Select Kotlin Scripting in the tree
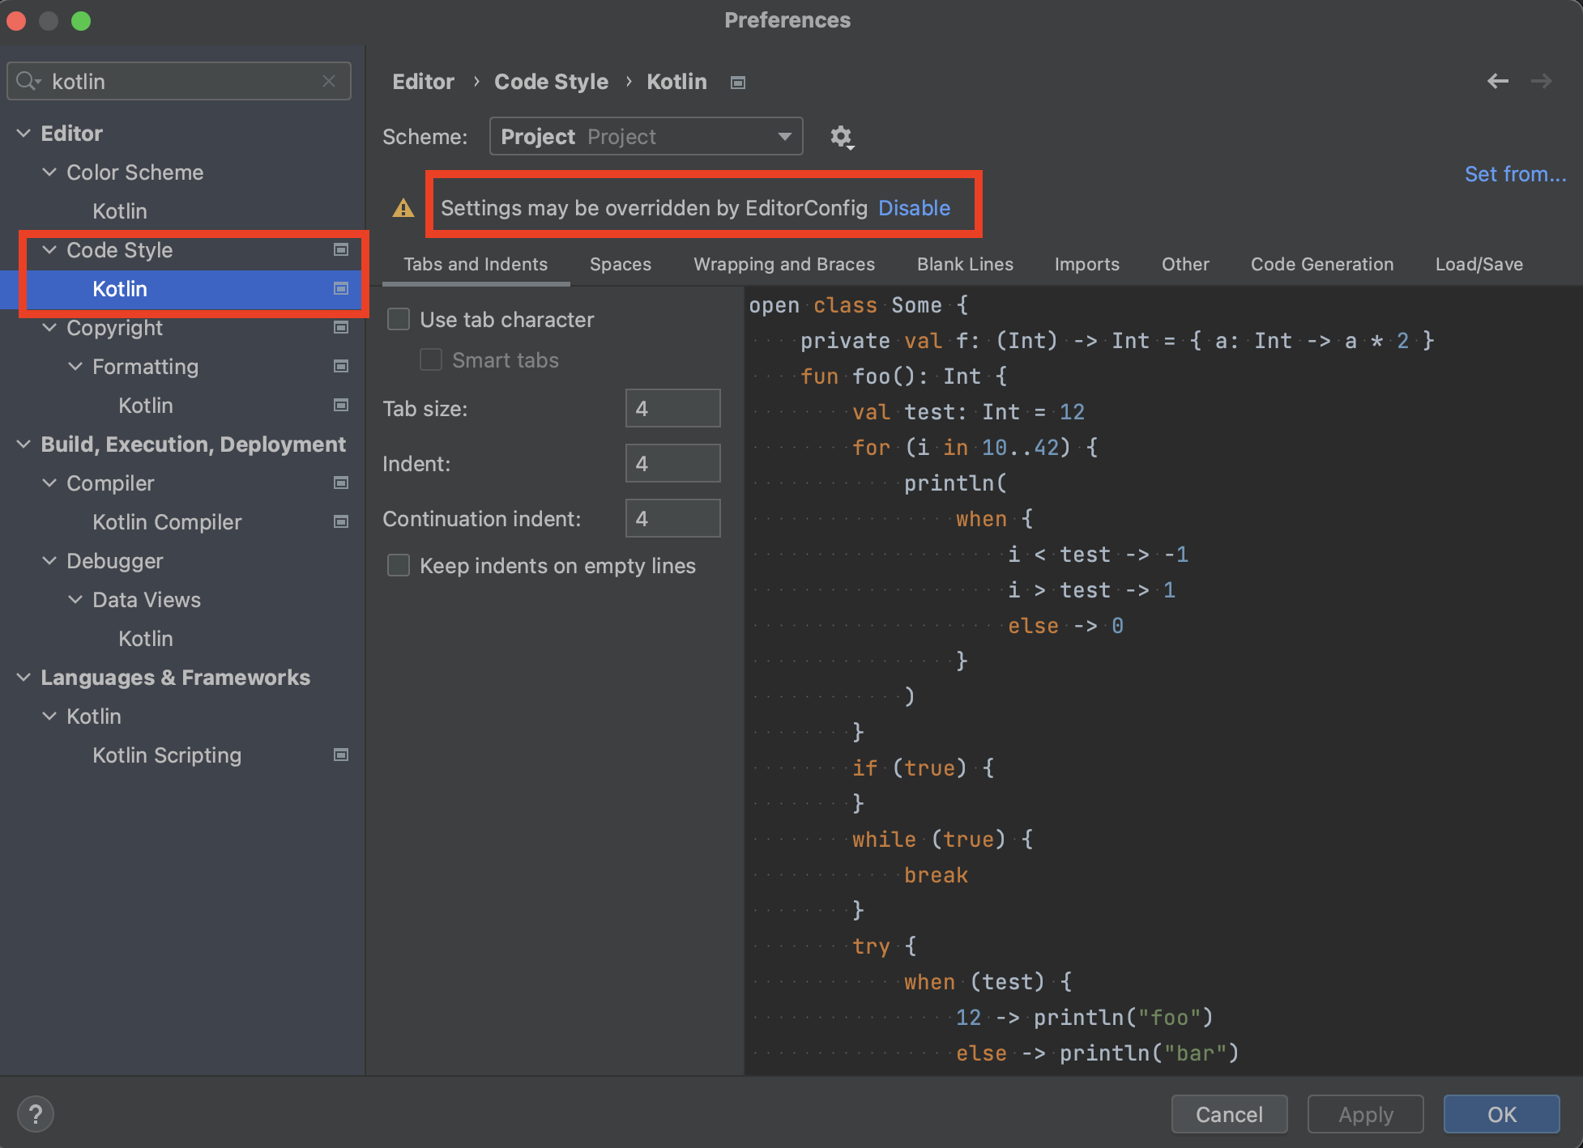Screen dimensions: 1583x1148 (167, 755)
